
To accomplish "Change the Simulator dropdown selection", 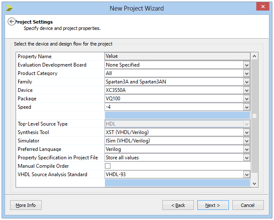I will (247, 141).
